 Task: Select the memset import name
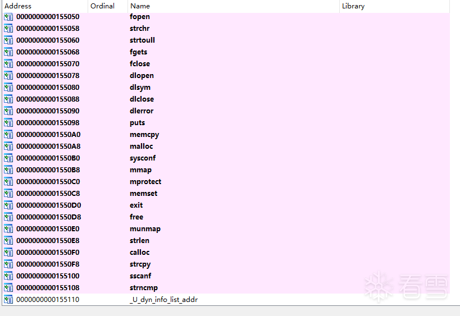click(x=143, y=194)
